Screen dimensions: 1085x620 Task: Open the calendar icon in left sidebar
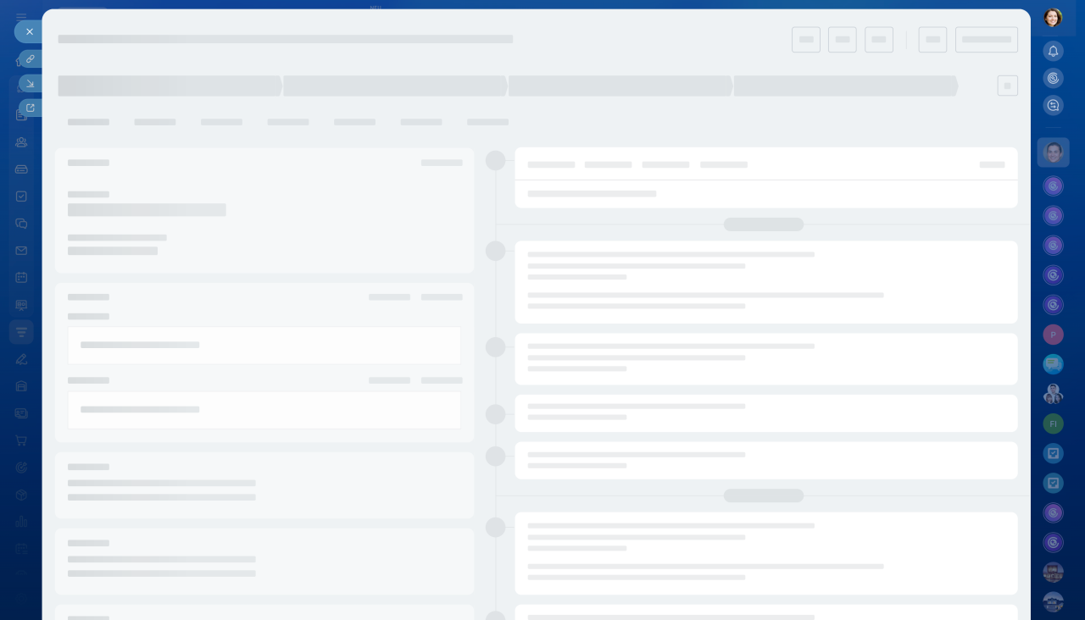(x=21, y=278)
